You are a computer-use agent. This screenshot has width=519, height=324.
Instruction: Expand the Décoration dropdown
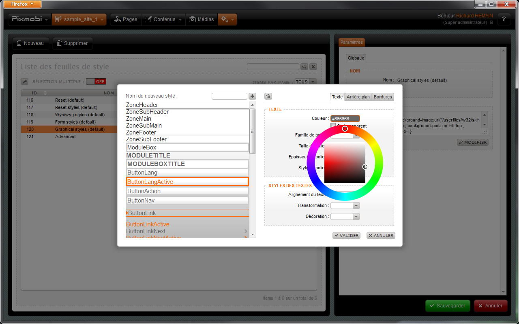pos(345,217)
